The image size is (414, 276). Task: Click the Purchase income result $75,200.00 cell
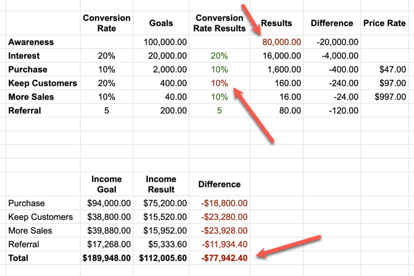click(165, 203)
